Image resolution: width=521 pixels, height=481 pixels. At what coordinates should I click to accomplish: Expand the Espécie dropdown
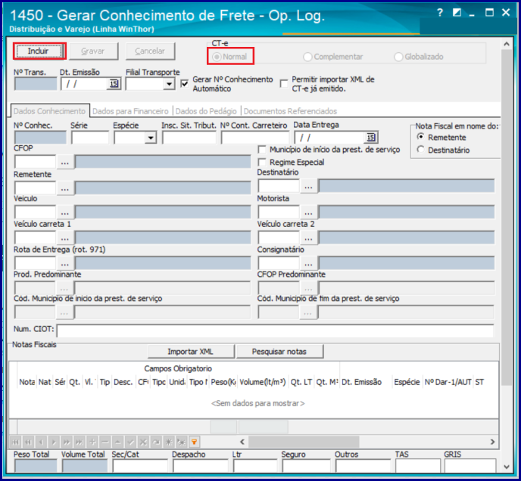[151, 138]
